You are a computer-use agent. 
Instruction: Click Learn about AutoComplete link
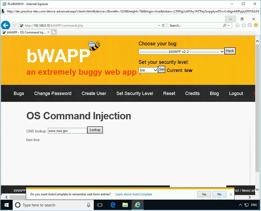(x=134, y=194)
